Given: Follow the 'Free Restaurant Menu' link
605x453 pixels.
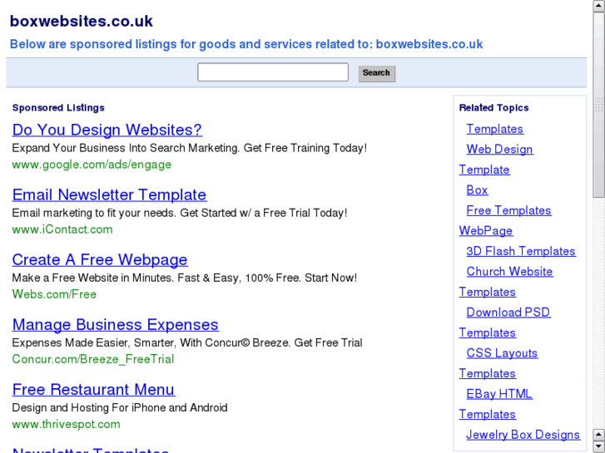Looking at the screenshot, I should click(x=93, y=389).
